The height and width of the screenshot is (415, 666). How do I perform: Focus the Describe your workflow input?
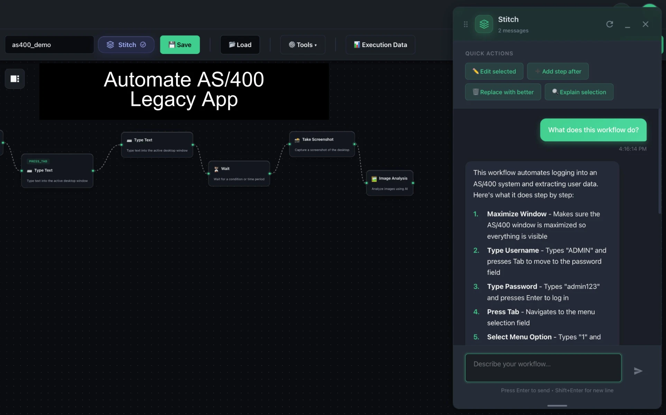[543, 368]
